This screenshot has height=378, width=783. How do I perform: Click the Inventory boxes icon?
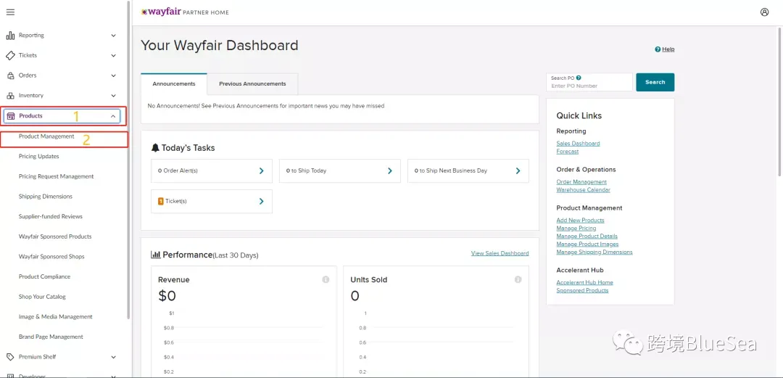tap(10, 96)
